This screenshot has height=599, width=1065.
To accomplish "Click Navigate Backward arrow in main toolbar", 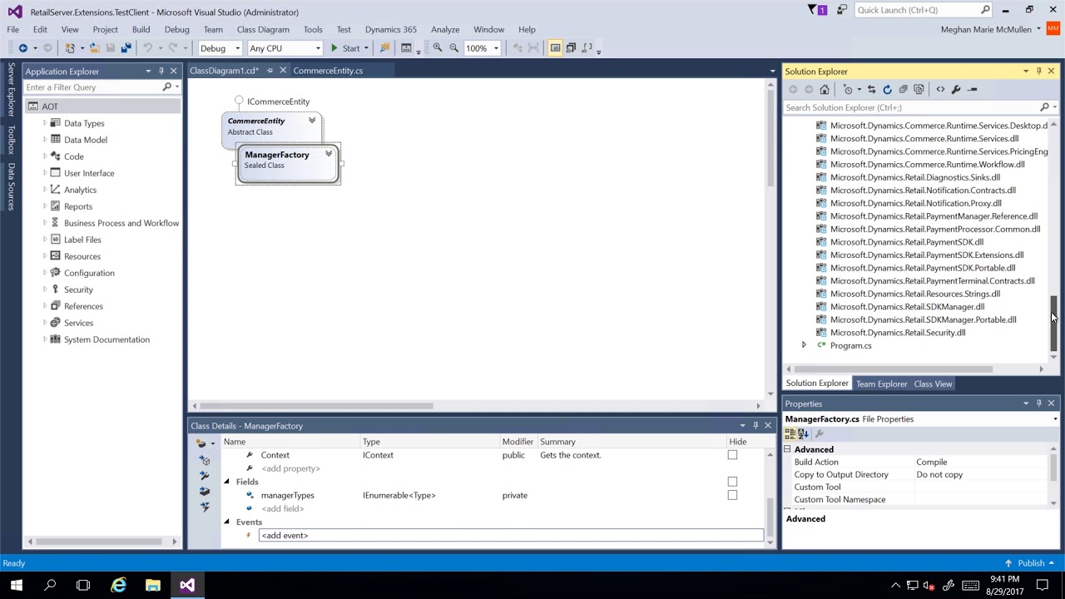I will point(23,48).
